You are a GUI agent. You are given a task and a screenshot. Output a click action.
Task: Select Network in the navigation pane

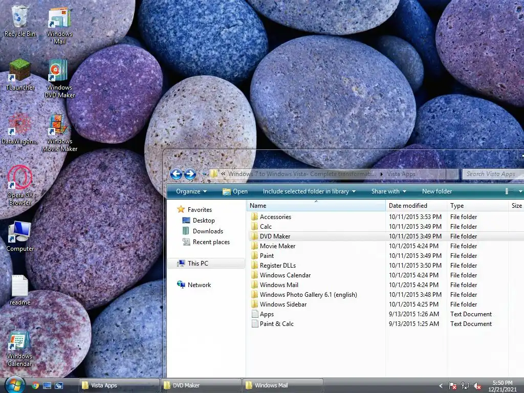[x=194, y=285]
